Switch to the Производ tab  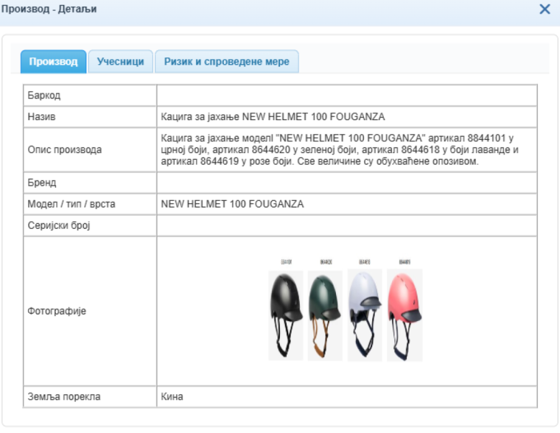(x=54, y=62)
